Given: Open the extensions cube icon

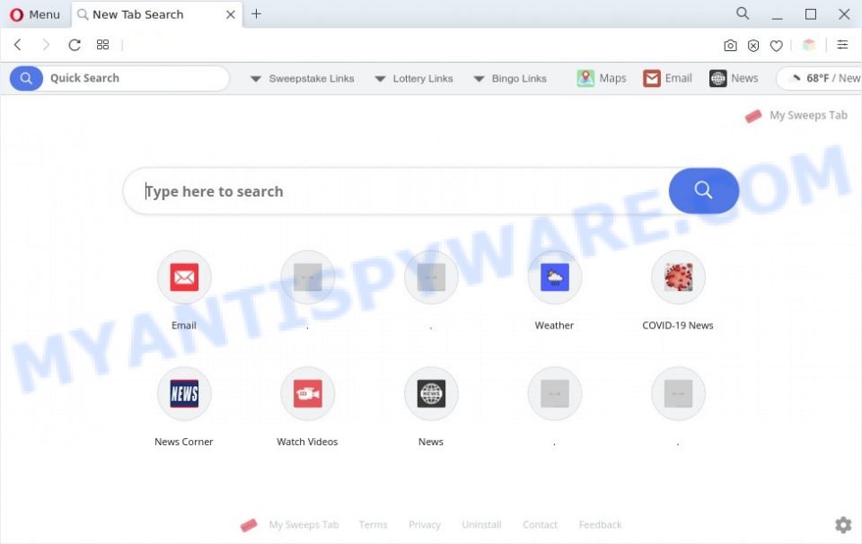Looking at the screenshot, I should 809,45.
